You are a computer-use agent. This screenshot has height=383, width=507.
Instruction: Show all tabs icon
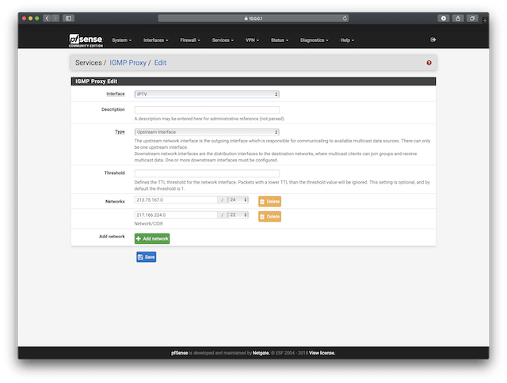coord(472,18)
